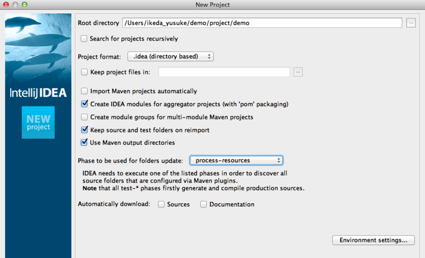This screenshot has height=258, width=425.
Task: Click the browse button beside Root directory
Action: (x=411, y=23)
